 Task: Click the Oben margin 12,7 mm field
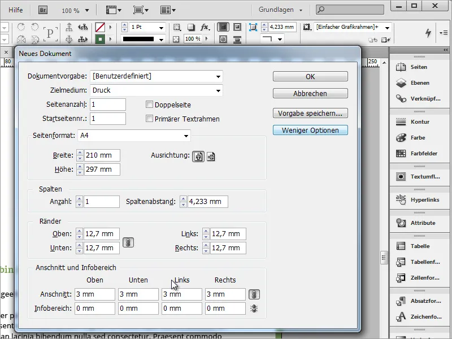point(102,234)
